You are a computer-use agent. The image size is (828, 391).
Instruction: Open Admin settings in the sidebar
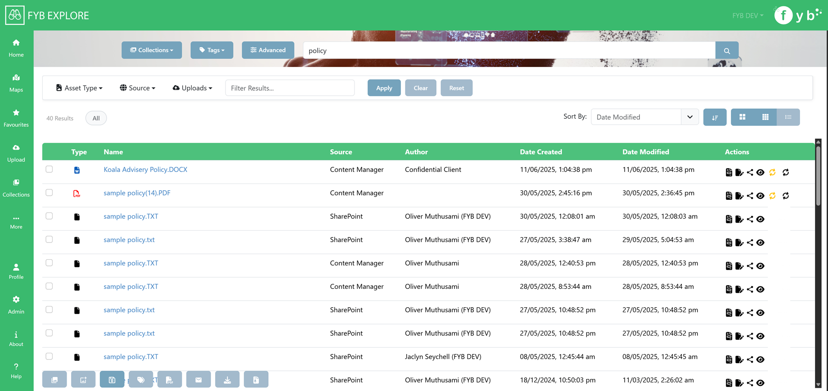16,305
